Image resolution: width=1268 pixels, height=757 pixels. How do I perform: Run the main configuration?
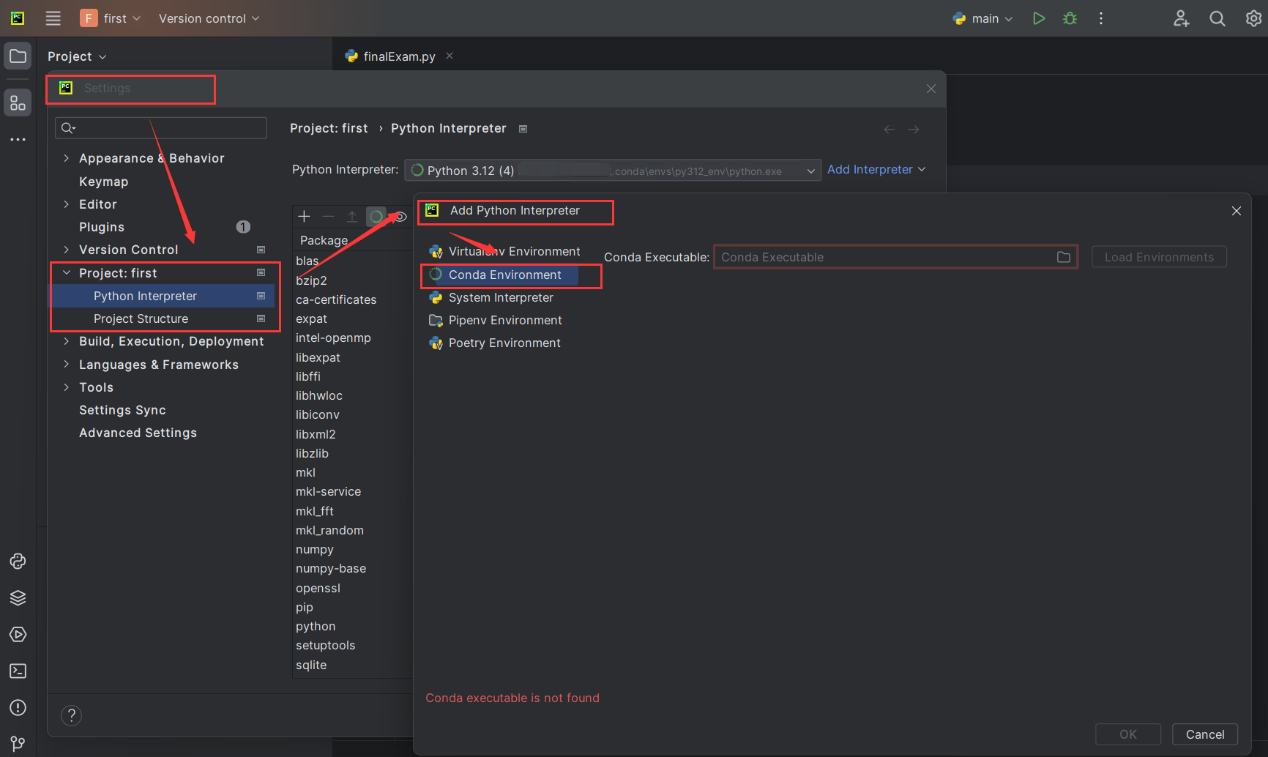click(1038, 18)
